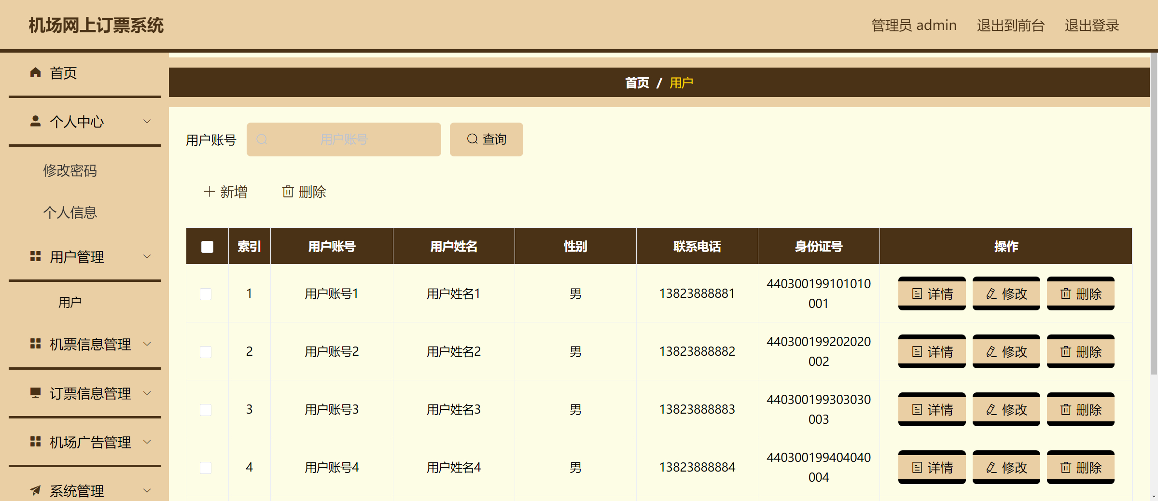Click the monitor icon beside 订票信息管理
This screenshot has width=1158, height=501.
[35, 393]
